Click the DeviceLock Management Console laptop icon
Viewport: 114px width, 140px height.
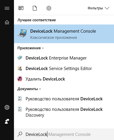[x=22, y=33]
